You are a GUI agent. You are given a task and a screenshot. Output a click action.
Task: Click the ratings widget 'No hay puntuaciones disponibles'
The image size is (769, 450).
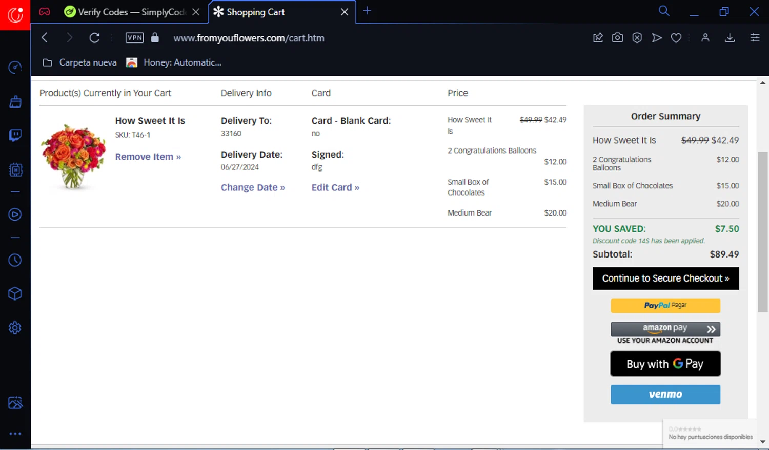click(710, 433)
